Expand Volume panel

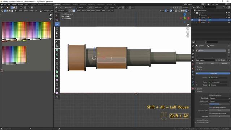point(200,89)
